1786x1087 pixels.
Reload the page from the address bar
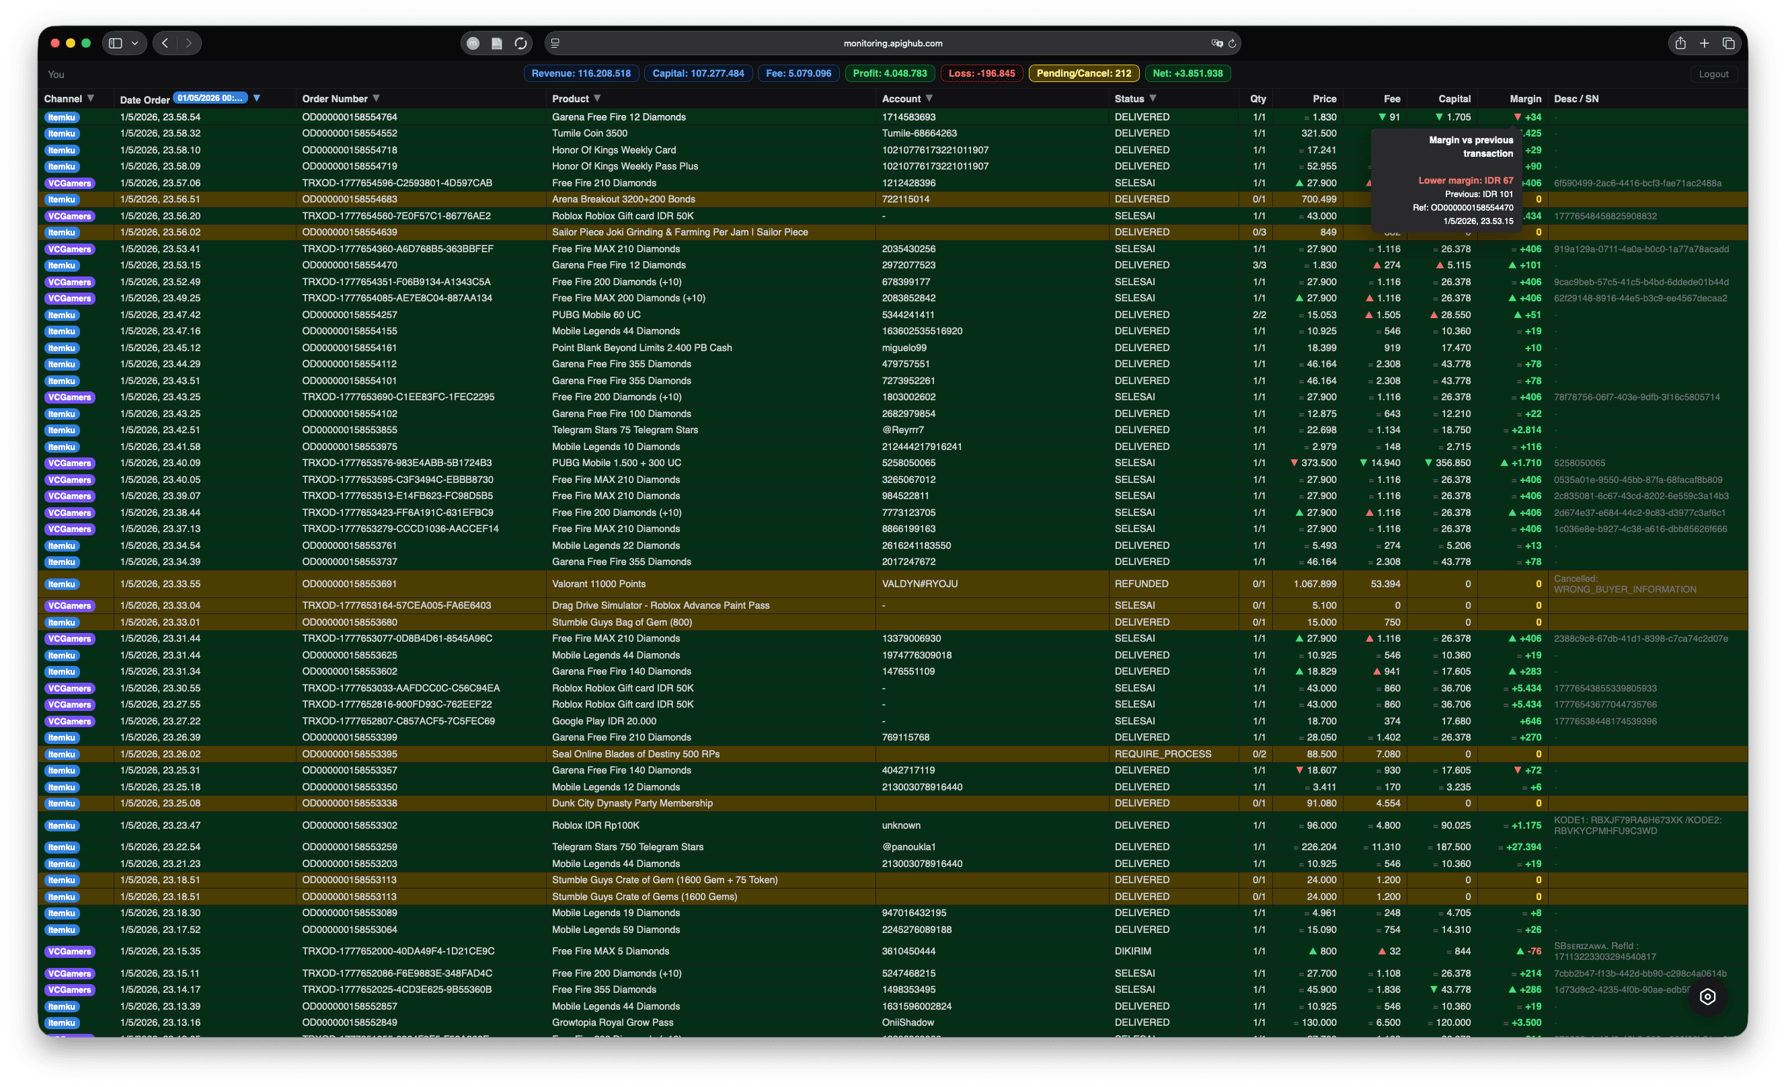[1232, 44]
